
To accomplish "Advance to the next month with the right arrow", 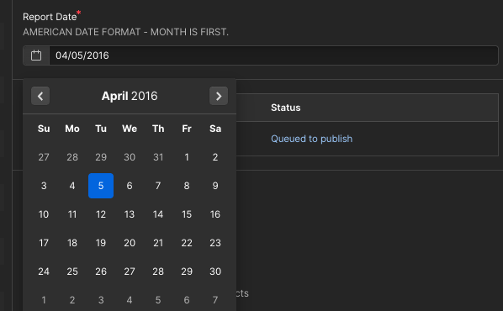I will click(x=219, y=96).
